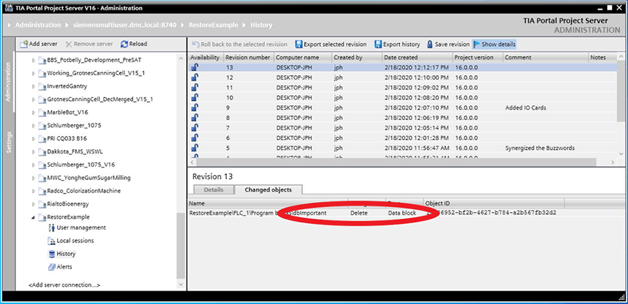Collapse the RestoreExample project node
Screen dimensions: 628x304
coord(33,218)
